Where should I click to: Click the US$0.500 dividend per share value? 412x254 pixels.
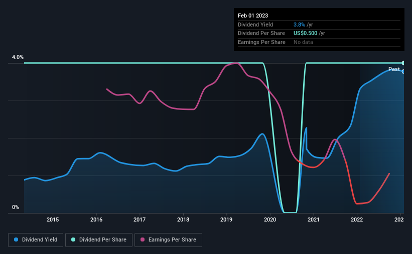pyautogui.click(x=306, y=33)
